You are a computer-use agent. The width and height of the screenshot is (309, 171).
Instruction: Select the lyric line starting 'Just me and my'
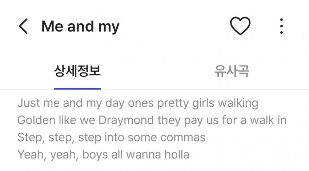[x=137, y=103]
